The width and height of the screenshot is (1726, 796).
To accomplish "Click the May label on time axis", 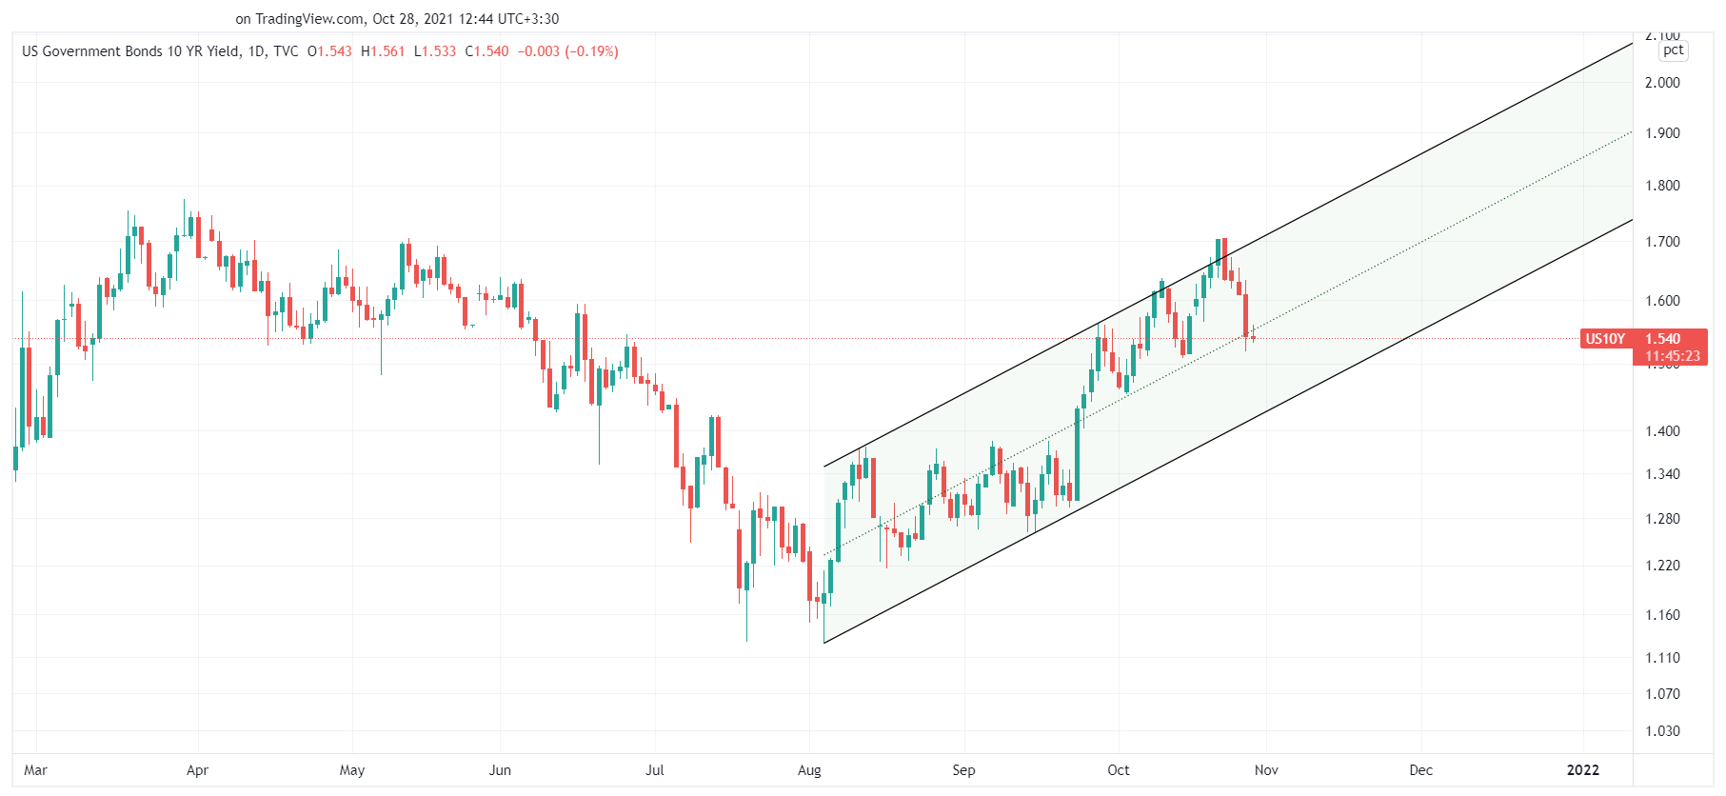I will [352, 770].
